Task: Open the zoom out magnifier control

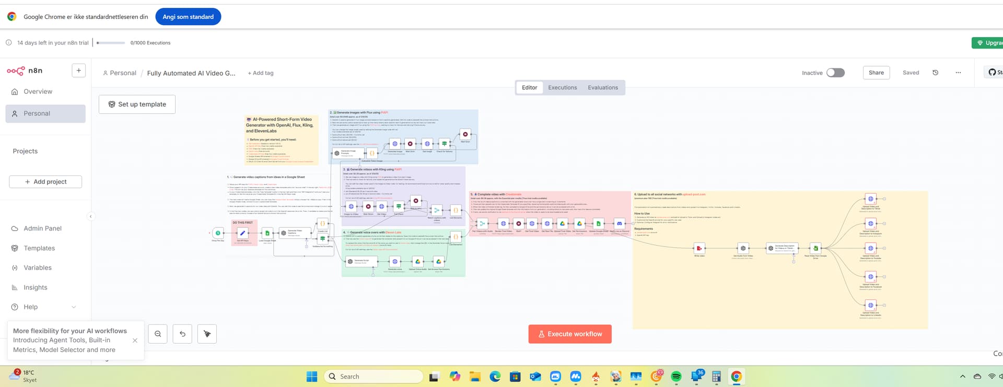Action: click(x=158, y=334)
